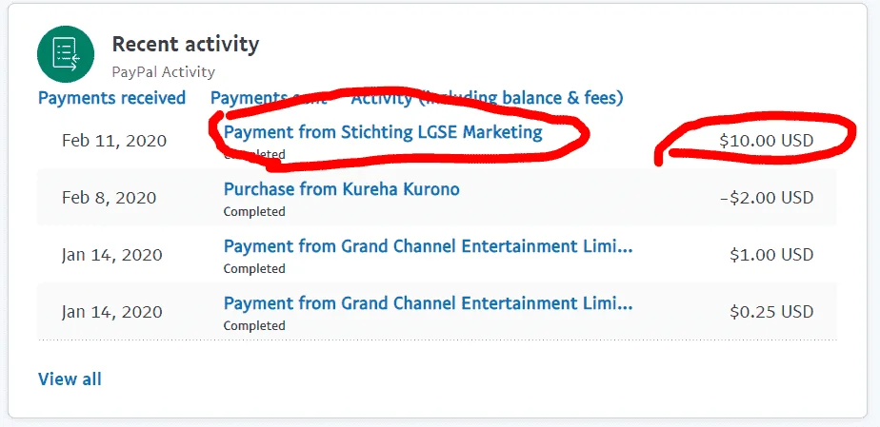This screenshot has width=880, height=427.
Task: Select the $1.00 USD amount
Action: 771,255
